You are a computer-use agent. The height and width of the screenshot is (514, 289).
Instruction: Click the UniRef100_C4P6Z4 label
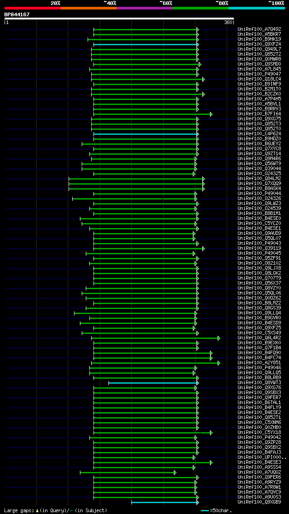(x=259, y=134)
